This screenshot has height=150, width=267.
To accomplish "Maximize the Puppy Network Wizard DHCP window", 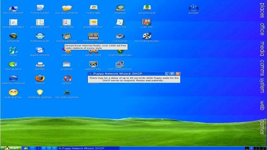I will (172, 74).
